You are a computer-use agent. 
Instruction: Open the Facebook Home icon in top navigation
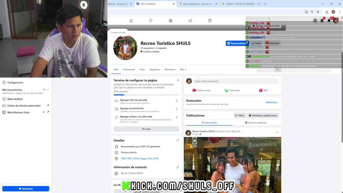click(131, 21)
